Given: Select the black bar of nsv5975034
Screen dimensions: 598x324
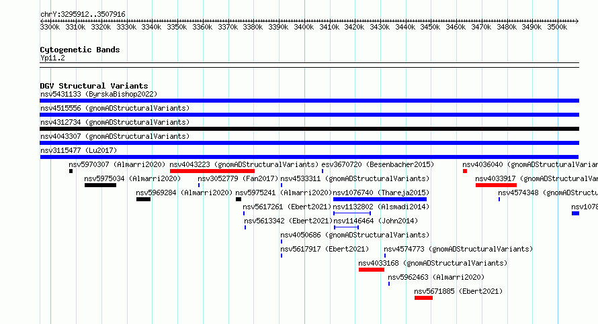Looking at the screenshot, I should tap(100, 185).
